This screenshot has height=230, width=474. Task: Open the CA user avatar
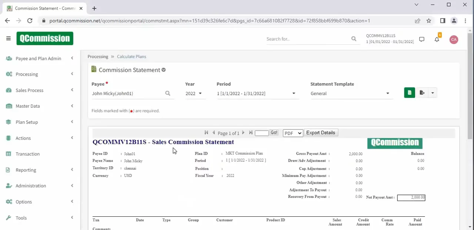(454, 39)
